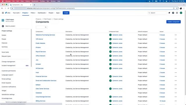Expand the People dropdown in top nav
The width and height of the screenshot is (186, 105).
[x=51, y=13]
